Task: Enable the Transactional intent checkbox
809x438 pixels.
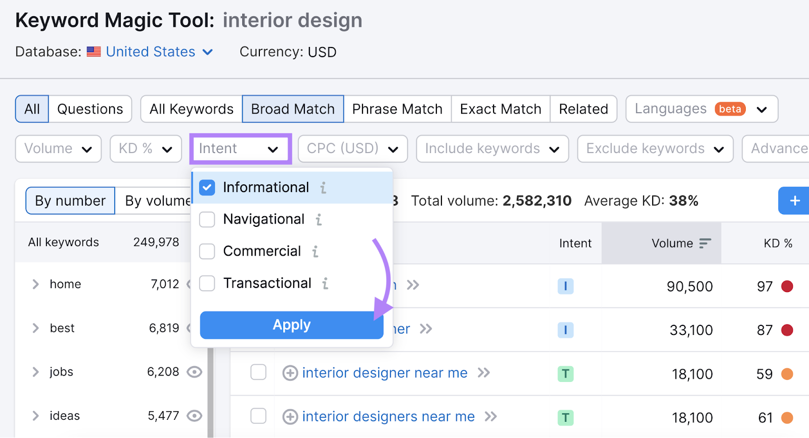Action: pyautogui.click(x=207, y=283)
